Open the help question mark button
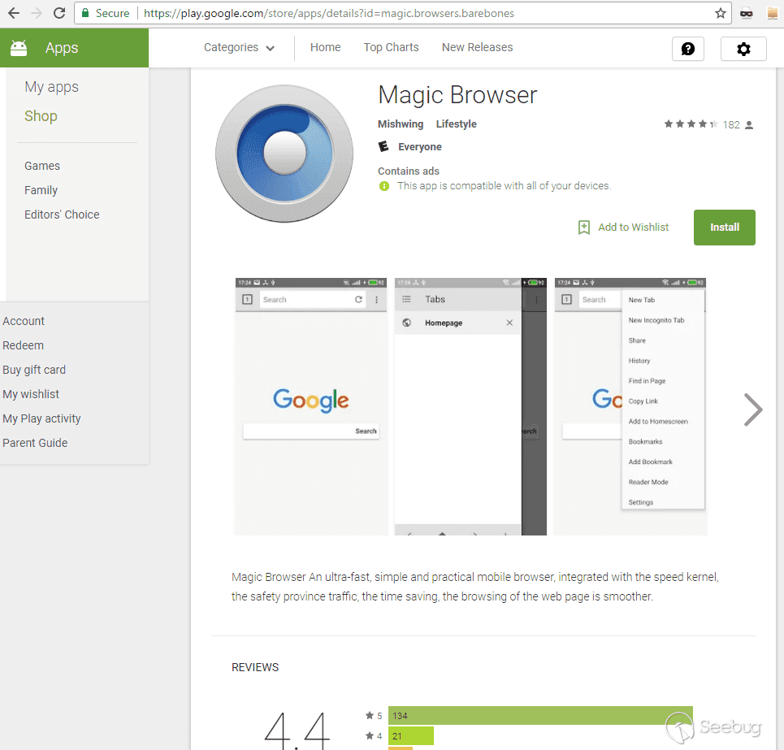This screenshot has width=784, height=750. click(688, 49)
